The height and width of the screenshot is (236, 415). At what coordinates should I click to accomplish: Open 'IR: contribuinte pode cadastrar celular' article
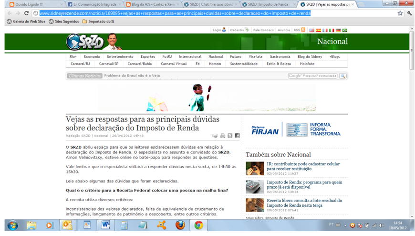[303, 166]
